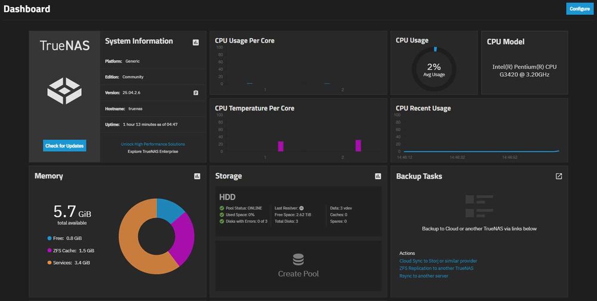Click the TrueNAS cube logo
The width and height of the screenshot is (597, 301).
tap(64, 91)
